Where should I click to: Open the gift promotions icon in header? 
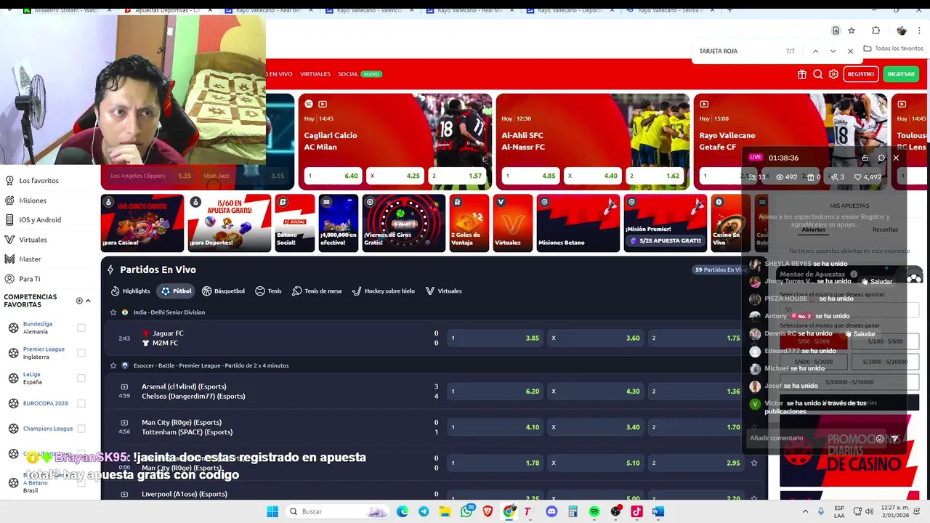(x=802, y=74)
